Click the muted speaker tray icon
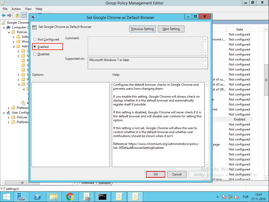Image resolution: width=269 pixels, height=202 pixels. (x=237, y=197)
